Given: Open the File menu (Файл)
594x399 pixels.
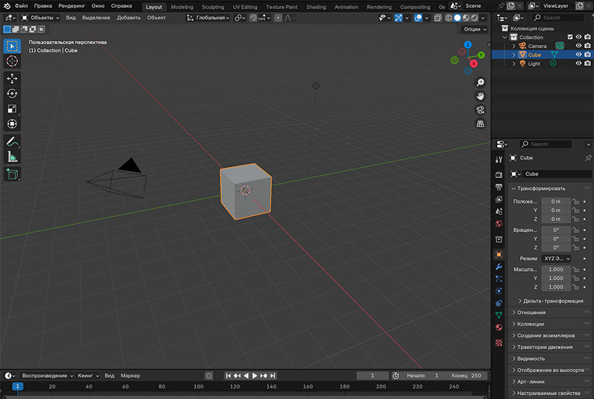Looking at the screenshot, I should 21,6.
